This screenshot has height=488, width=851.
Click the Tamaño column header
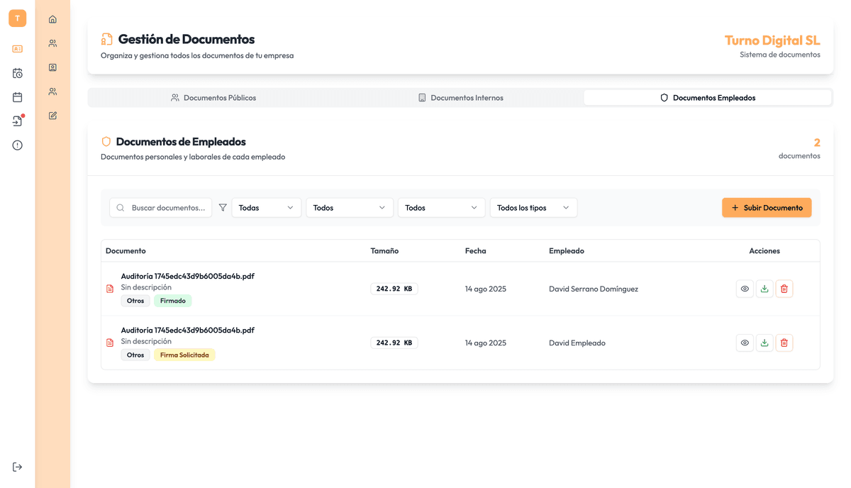(384, 251)
